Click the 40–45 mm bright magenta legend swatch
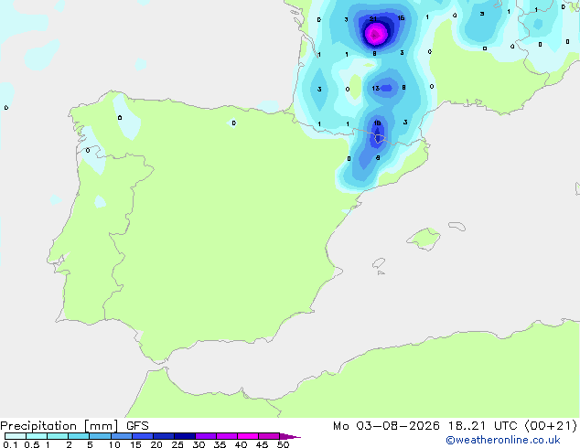580x448 pixels. click(248, 436)
